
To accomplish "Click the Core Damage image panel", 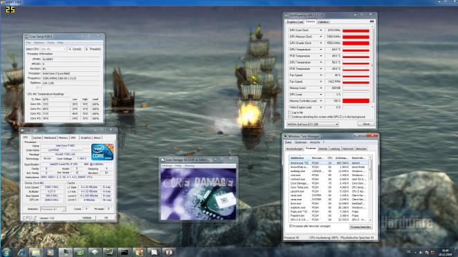I will [x=199, y=194].
